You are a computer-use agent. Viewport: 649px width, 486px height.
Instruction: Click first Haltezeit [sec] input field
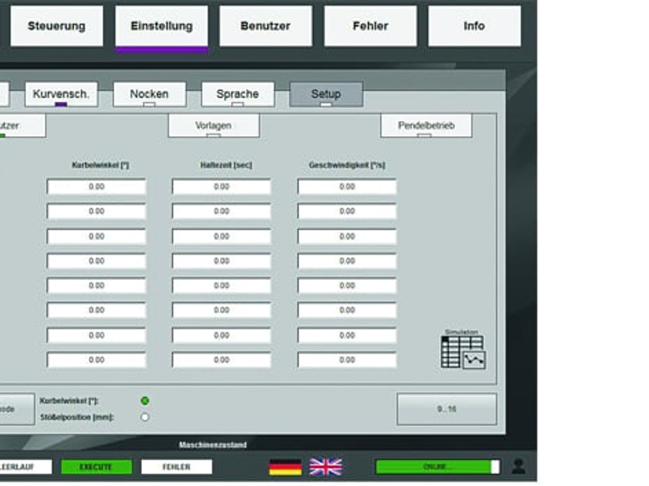(x=222, y=187)
